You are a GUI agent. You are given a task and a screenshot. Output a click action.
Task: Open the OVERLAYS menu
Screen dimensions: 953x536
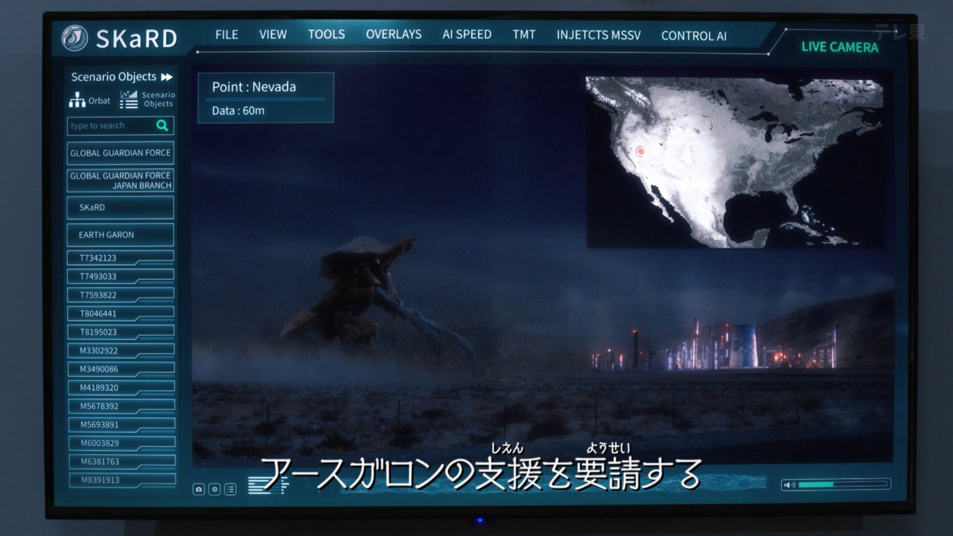[394, 35]
